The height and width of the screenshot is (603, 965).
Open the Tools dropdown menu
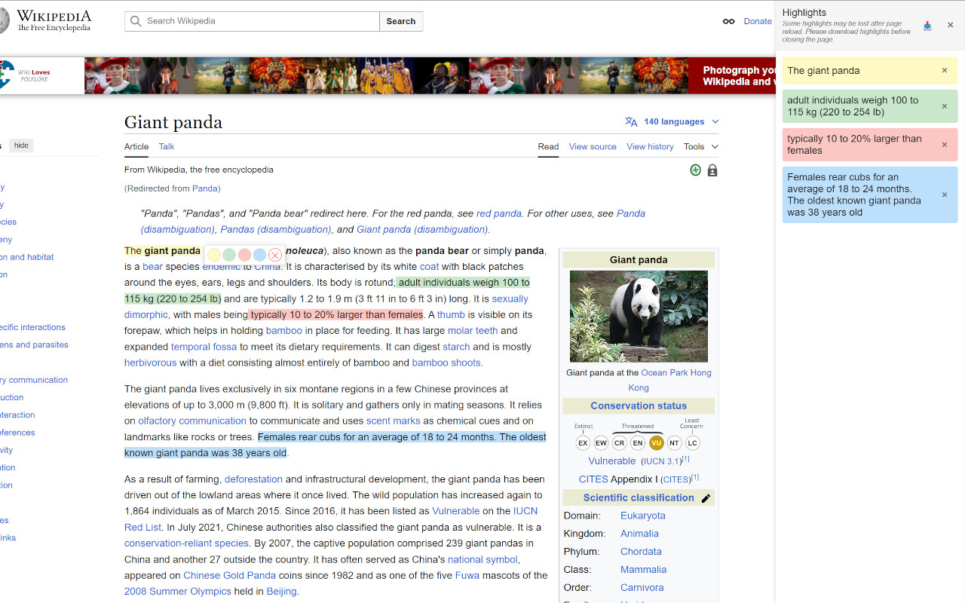click(x=701, y=146)
